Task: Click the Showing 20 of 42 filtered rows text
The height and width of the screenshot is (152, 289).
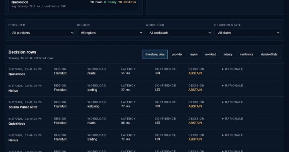Action: [x=31, y=58]
